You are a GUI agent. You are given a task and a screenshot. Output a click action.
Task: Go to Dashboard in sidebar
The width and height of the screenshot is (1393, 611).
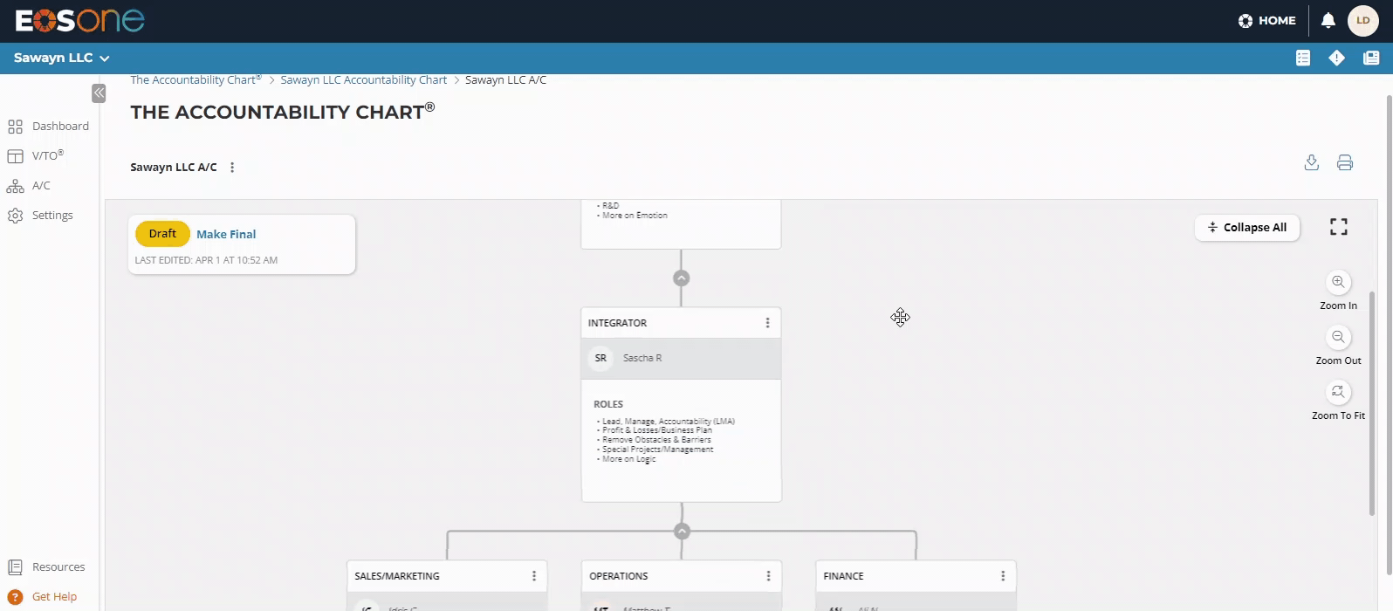point(60,126)
